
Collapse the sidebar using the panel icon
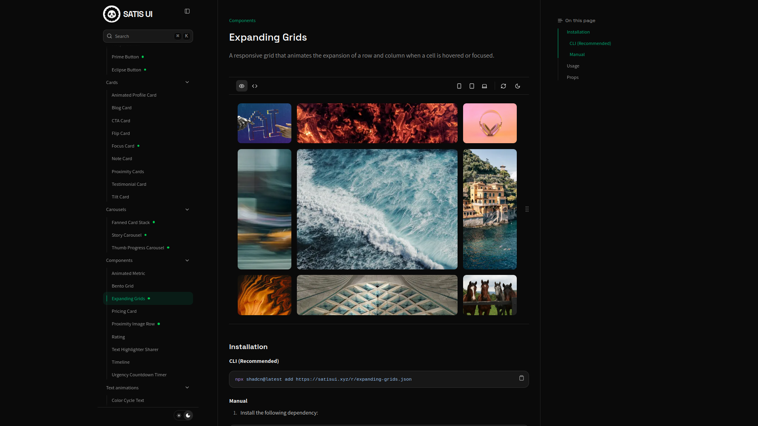click(187, 11)
